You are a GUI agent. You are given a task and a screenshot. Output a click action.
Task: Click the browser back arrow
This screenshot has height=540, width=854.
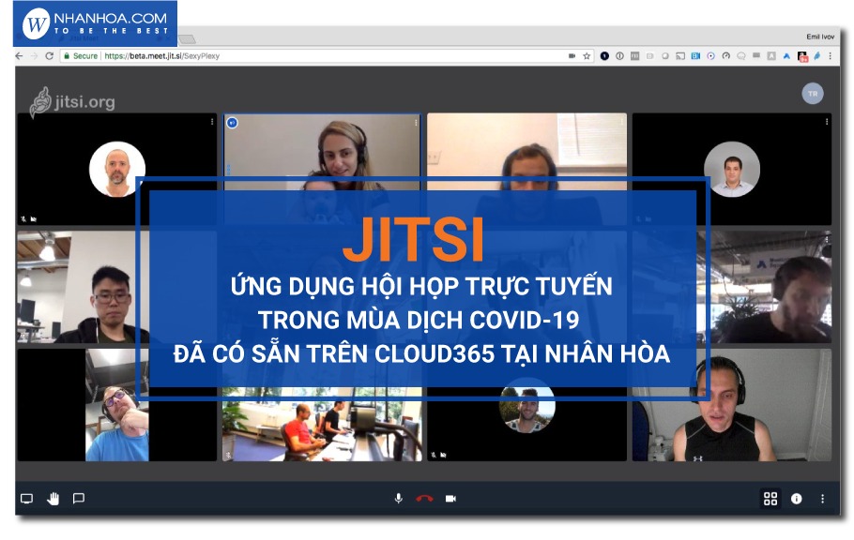(19, 56)
